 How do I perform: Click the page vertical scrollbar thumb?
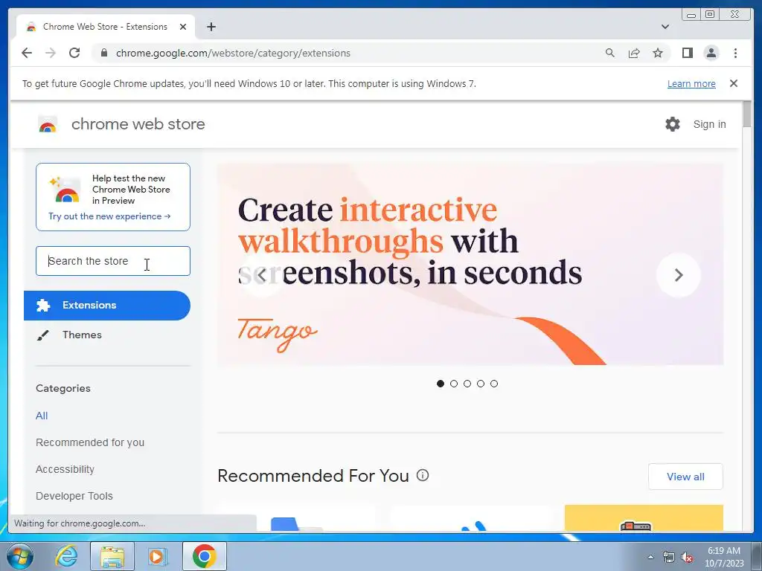[747, 114]
